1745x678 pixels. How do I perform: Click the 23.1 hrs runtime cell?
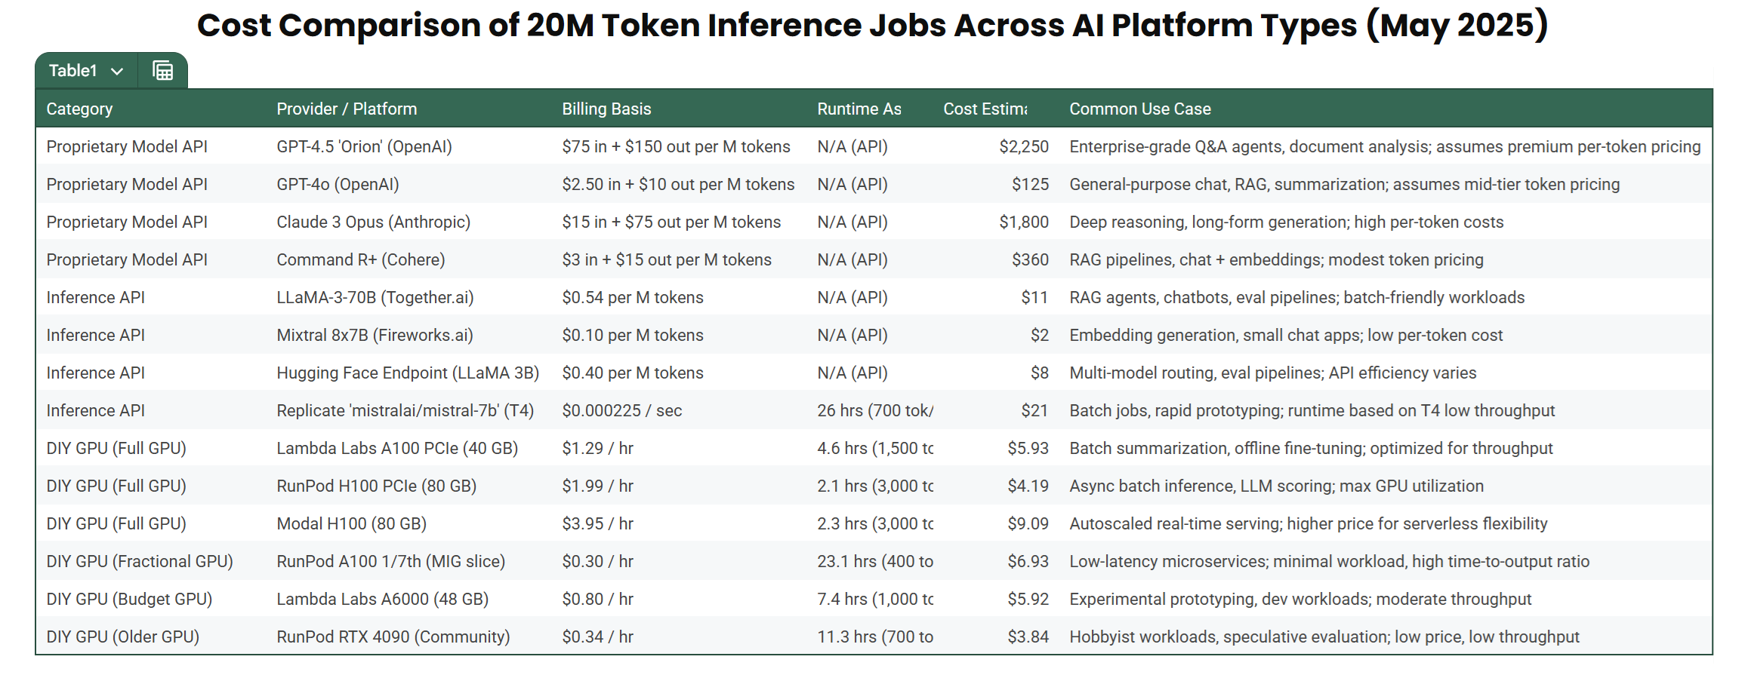click(x=875, y=561)
